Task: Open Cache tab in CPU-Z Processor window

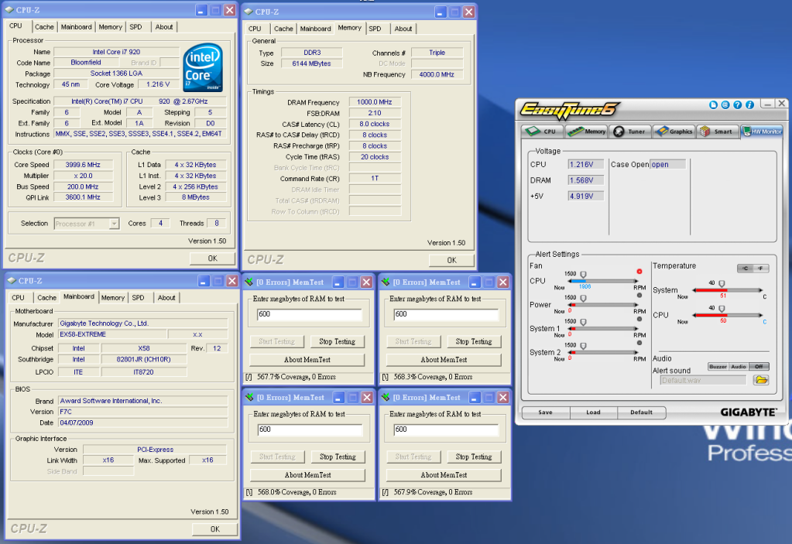Action: (x=44, y=27)
